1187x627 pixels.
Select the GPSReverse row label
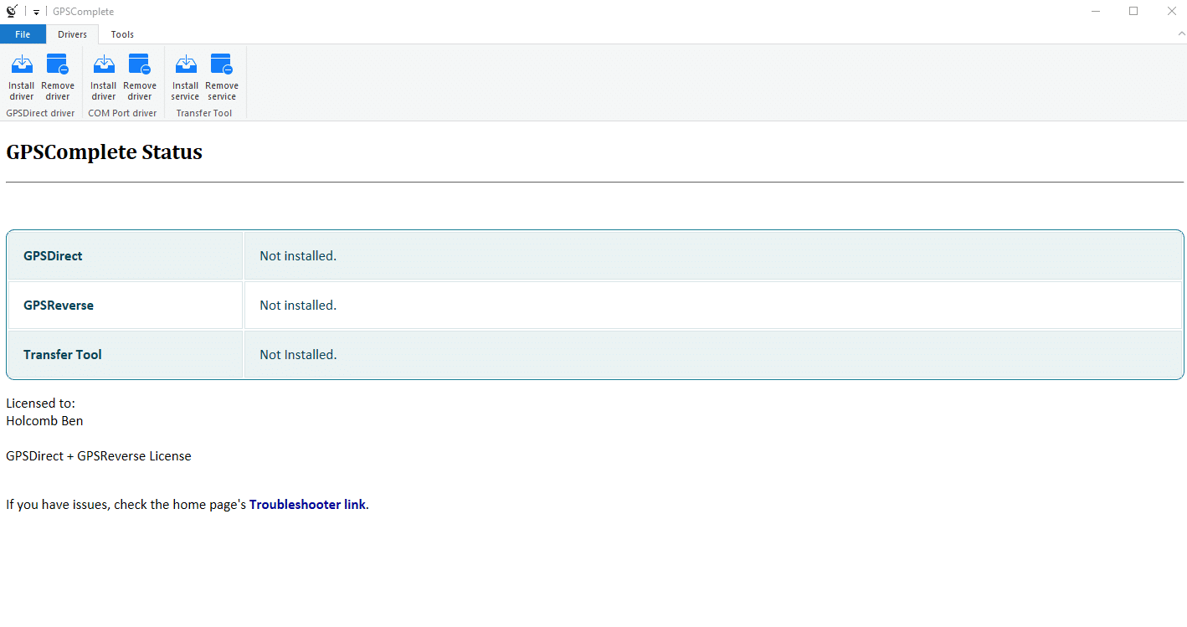tap(59, 305)
